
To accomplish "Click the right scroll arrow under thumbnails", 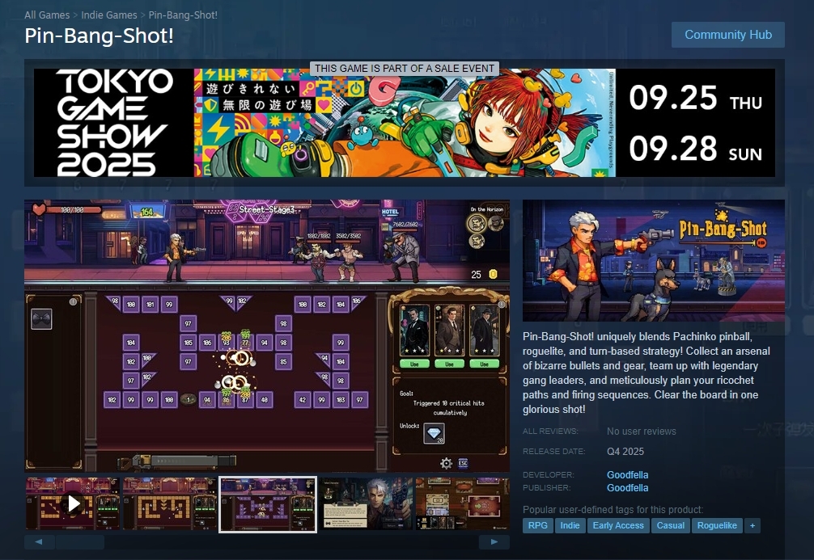I will coord(494,541).
